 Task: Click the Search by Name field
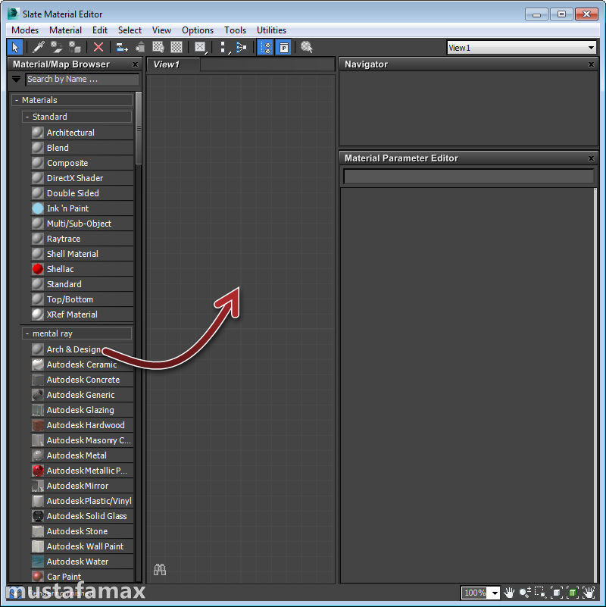pos(83,80)
